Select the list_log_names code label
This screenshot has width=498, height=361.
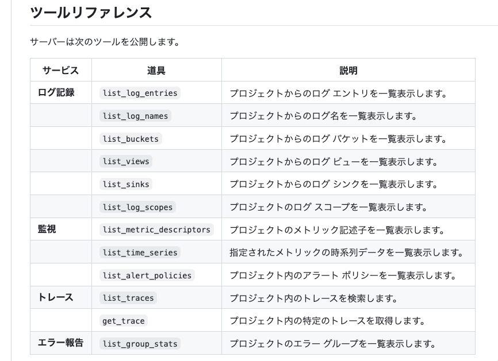point(135,116)
